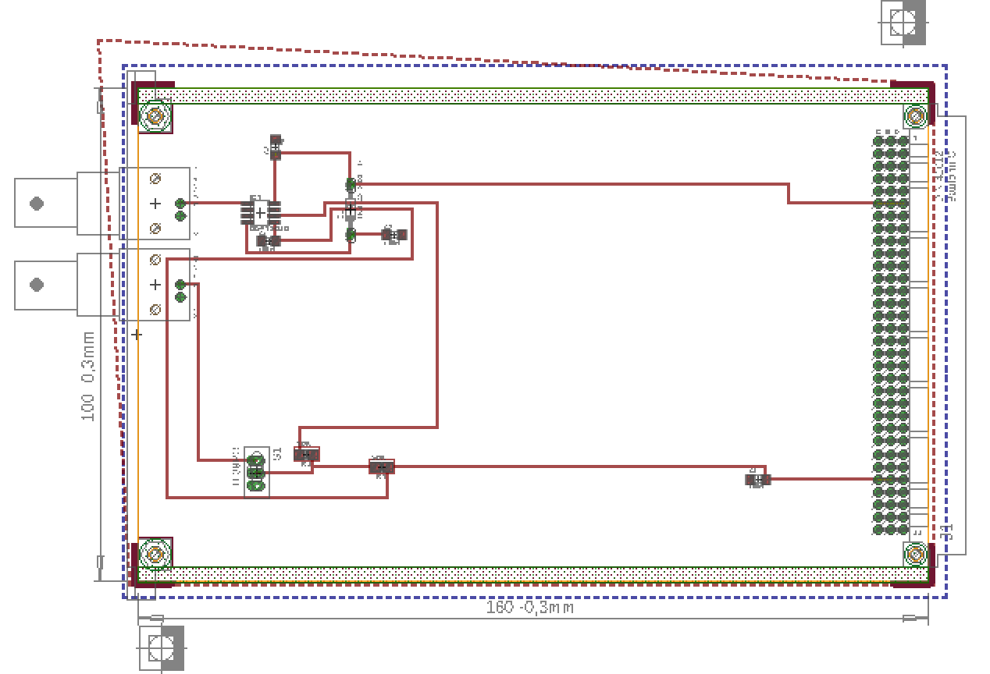Select the upper BNC connector body
Screen dimensions: 990x674
tap(102, 204)
